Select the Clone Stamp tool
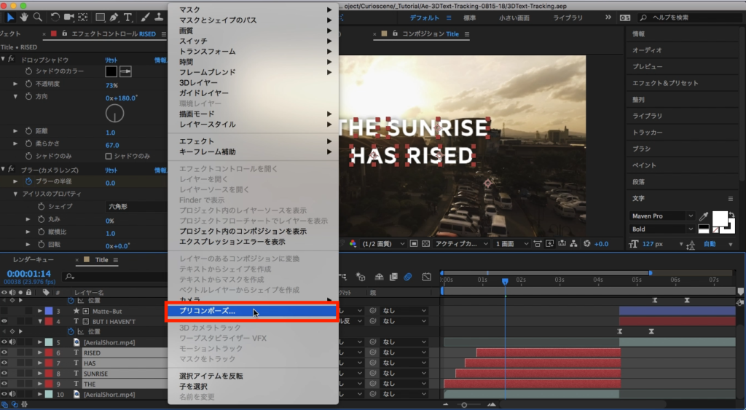The width and height of the screenshot is (746, 410). click(x=160, y=17)
